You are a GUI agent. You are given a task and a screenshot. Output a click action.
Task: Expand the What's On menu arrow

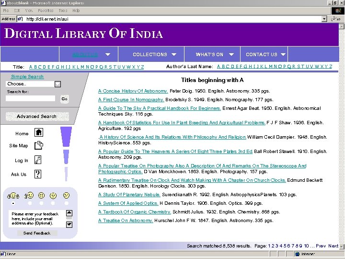231,54
